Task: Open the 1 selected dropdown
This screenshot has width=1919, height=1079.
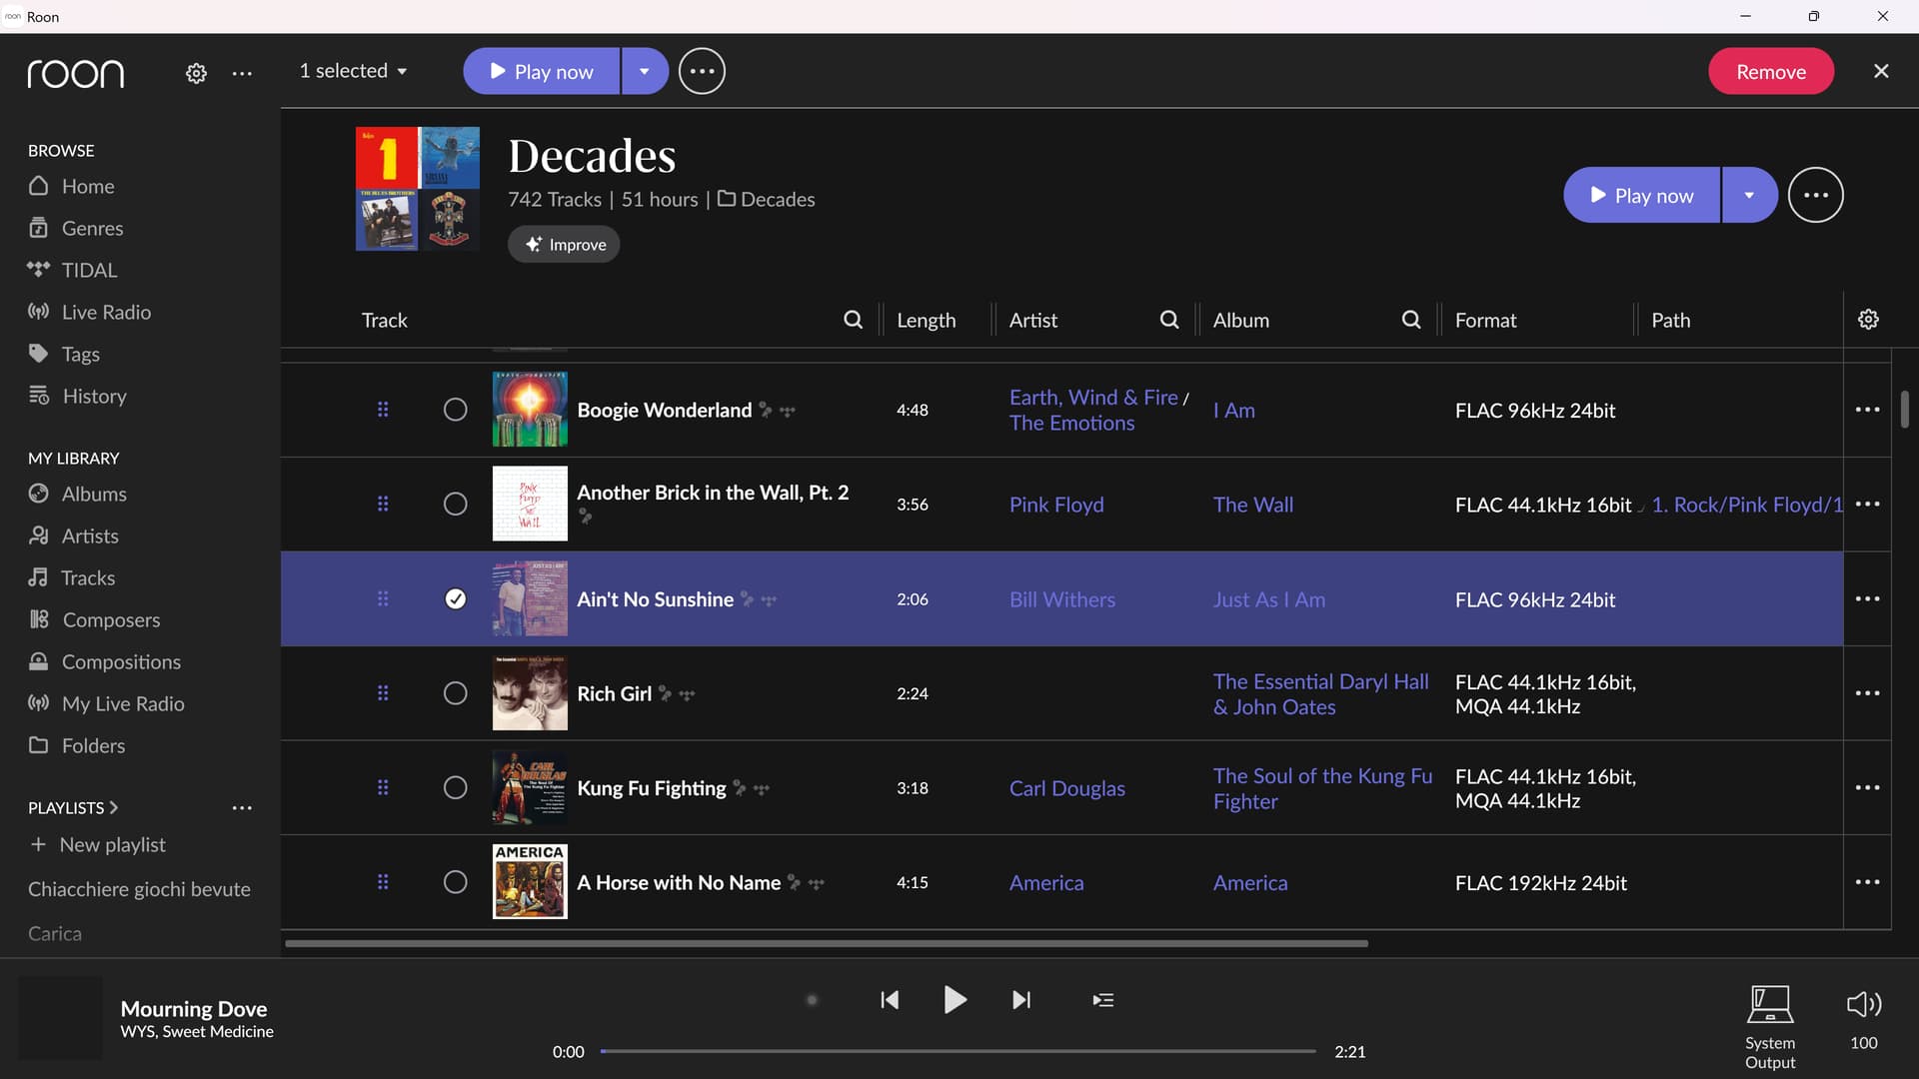Action: (x=353, y=70)
